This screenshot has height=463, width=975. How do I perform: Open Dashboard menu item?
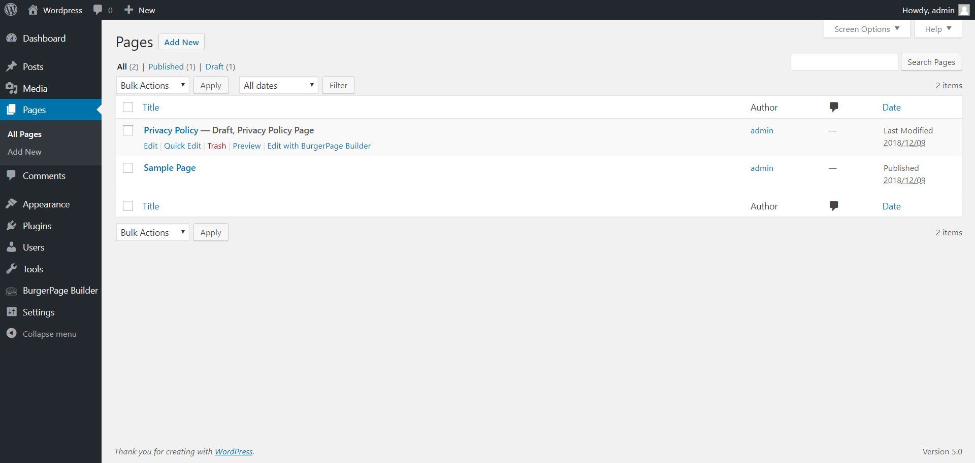pyautogui.click(x=44, y=38)
